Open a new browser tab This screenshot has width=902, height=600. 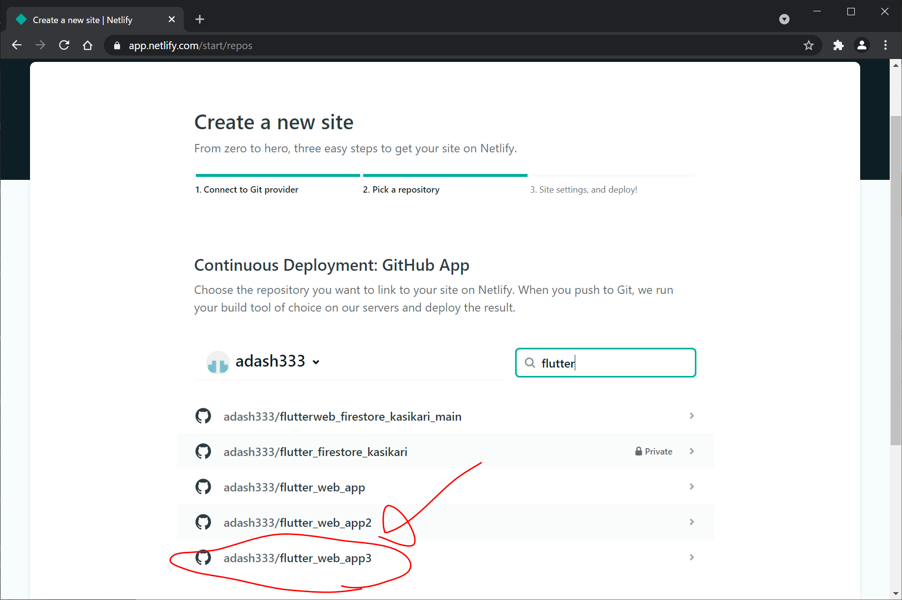pos(199,19)
